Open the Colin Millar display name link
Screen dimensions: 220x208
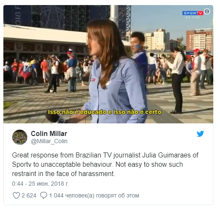click(49, 133)
